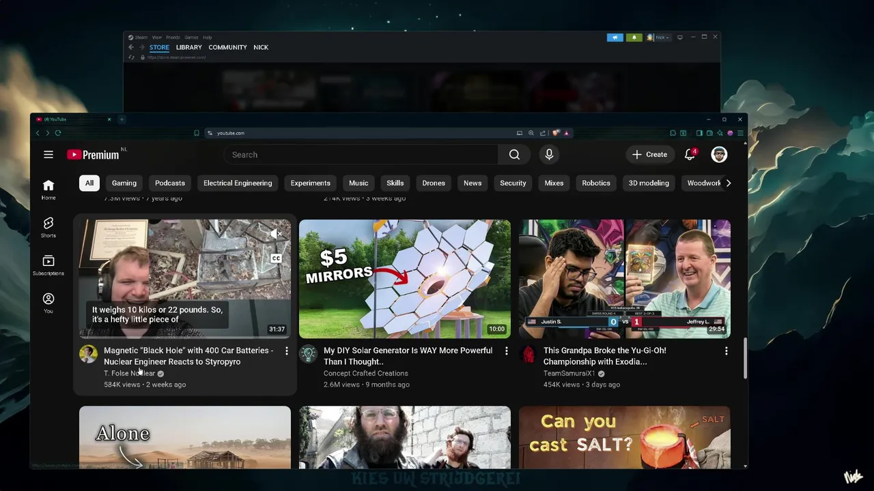Screen dimensions: 874x491
Task: Select the Gaming filter chip
Action: (x=124, y=183)
